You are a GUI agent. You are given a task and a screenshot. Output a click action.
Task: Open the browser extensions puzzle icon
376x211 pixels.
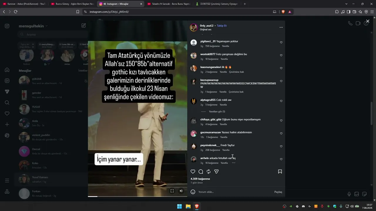[337, 12]
